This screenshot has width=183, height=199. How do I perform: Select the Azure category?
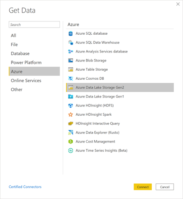point(34,71)
